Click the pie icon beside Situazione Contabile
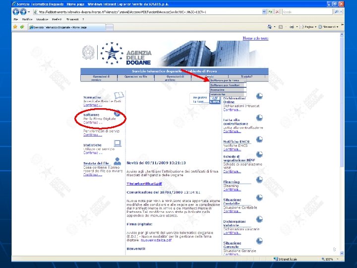This screenshot has height=268, width=357. (259, 198)
